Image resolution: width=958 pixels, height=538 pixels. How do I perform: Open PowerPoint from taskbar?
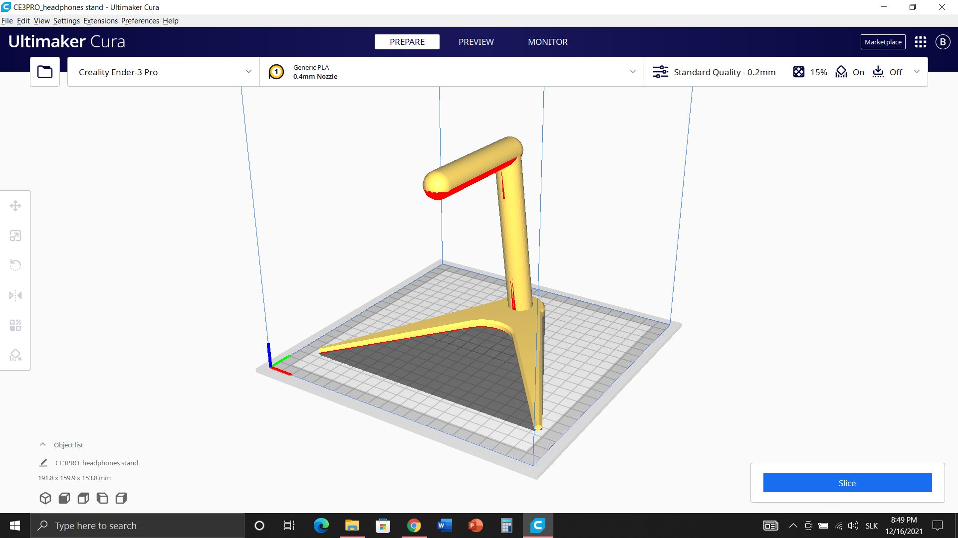(476, 526)
